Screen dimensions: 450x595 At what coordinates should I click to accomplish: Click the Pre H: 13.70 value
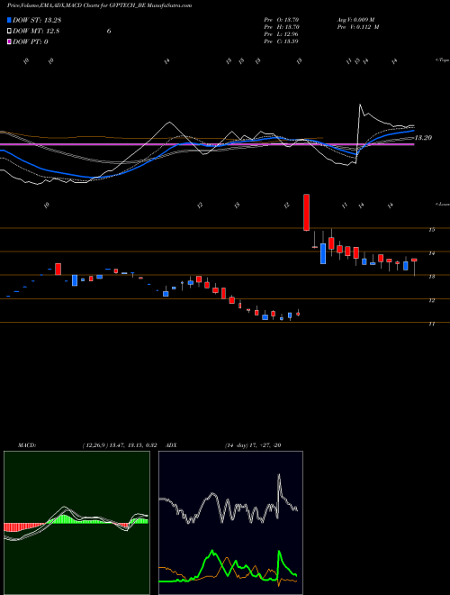[282, 27]
